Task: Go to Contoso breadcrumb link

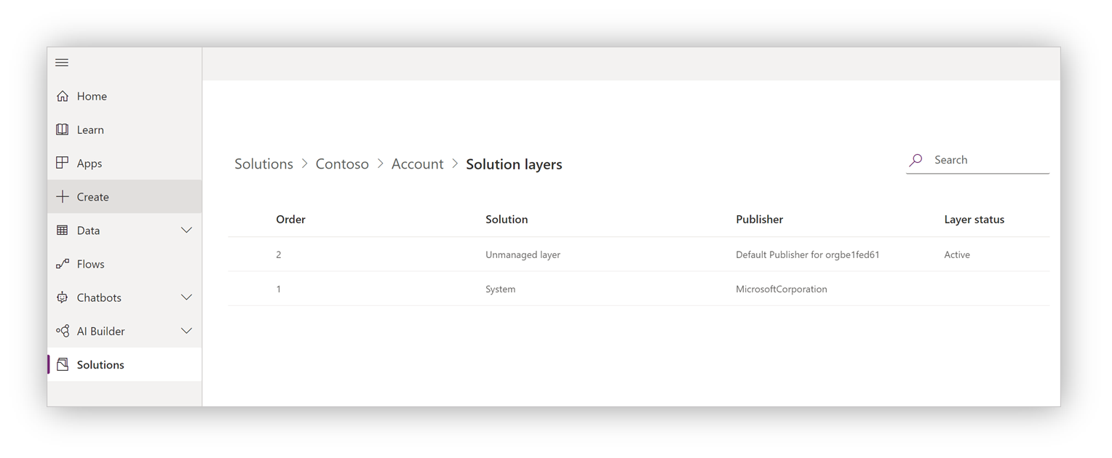Action: click(x=342, y=164)
